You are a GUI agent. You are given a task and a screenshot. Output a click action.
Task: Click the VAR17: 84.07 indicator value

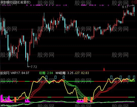[x=20, y=73]
